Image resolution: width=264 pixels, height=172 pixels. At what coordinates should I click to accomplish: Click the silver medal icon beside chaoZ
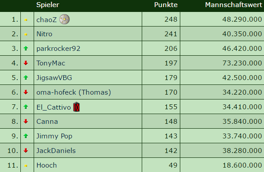coord(65,19)
